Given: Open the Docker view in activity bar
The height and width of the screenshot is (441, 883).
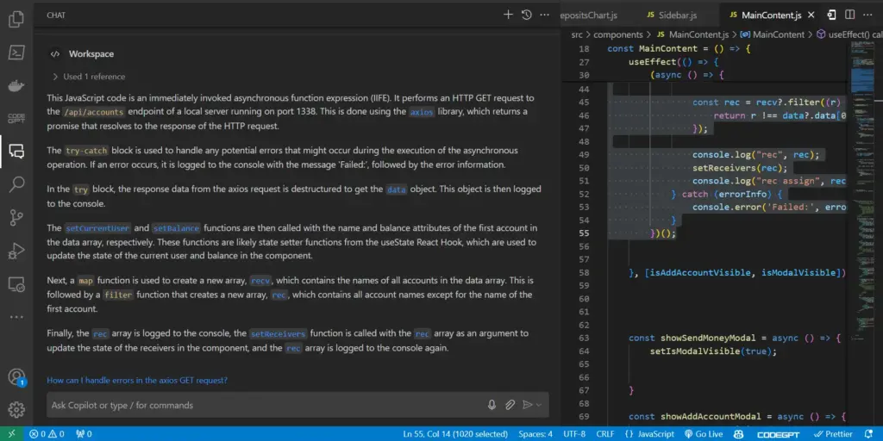Looking at the screenshot, I should [16, 85].
